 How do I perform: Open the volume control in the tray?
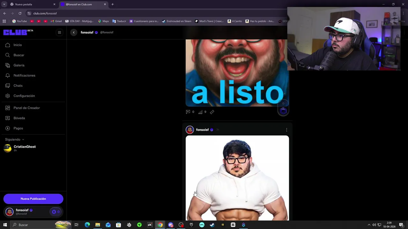click(374, 225)
